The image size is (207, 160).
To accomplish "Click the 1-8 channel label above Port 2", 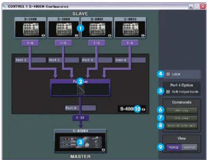I will pos(64,43).
